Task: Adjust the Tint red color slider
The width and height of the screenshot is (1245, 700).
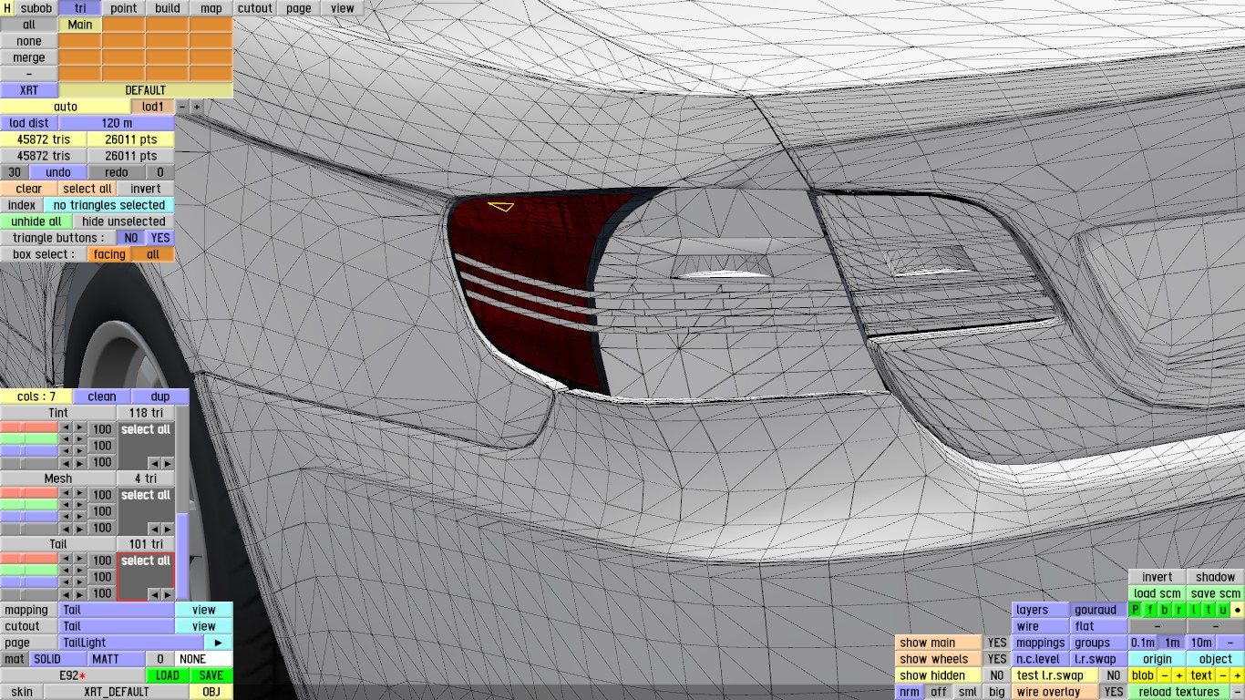Action: [29, 427]
